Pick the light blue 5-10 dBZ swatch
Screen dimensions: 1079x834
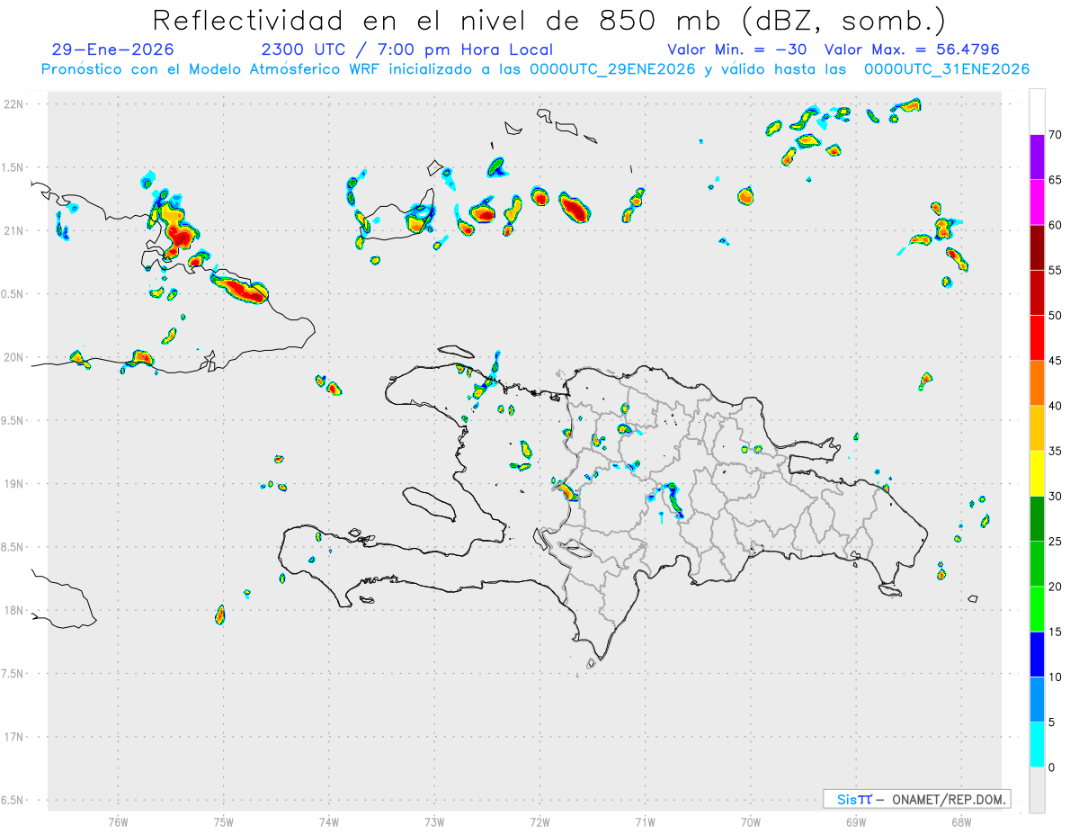click(x=1037, y=699)
